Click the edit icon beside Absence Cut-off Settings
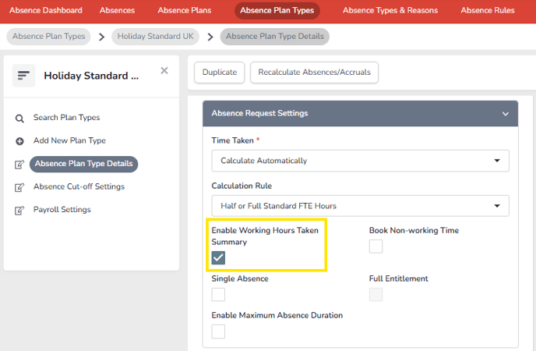Viewport: 536px width, 351px height. point(19,187)
